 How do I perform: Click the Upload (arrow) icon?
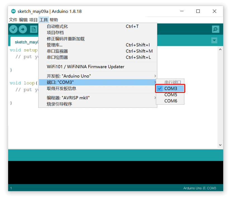pyautogui.click(x=23, y=29)
